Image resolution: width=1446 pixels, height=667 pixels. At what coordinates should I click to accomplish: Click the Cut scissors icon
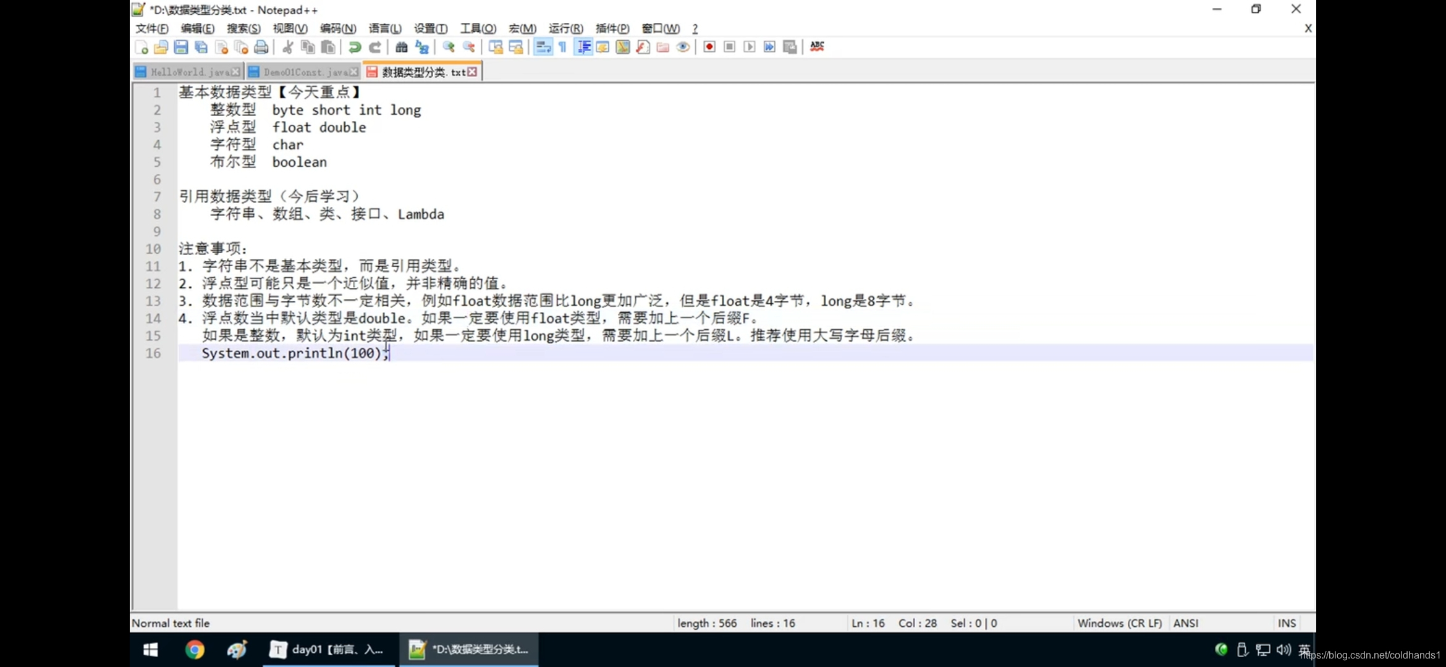[x=288, y=47]
